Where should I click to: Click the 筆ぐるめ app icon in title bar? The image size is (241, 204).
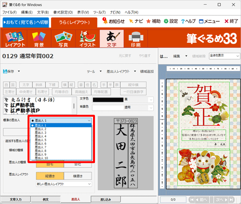[x=5, y=5]
